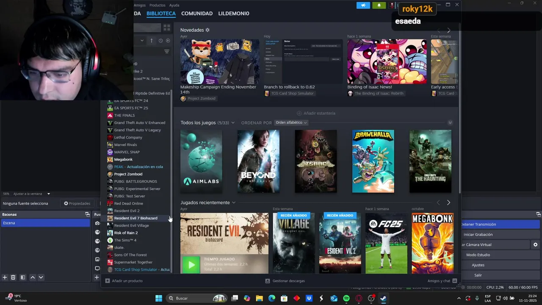542x305 pixels.
Task: Open the Amigos menu
Action: [x=139, y=5]
